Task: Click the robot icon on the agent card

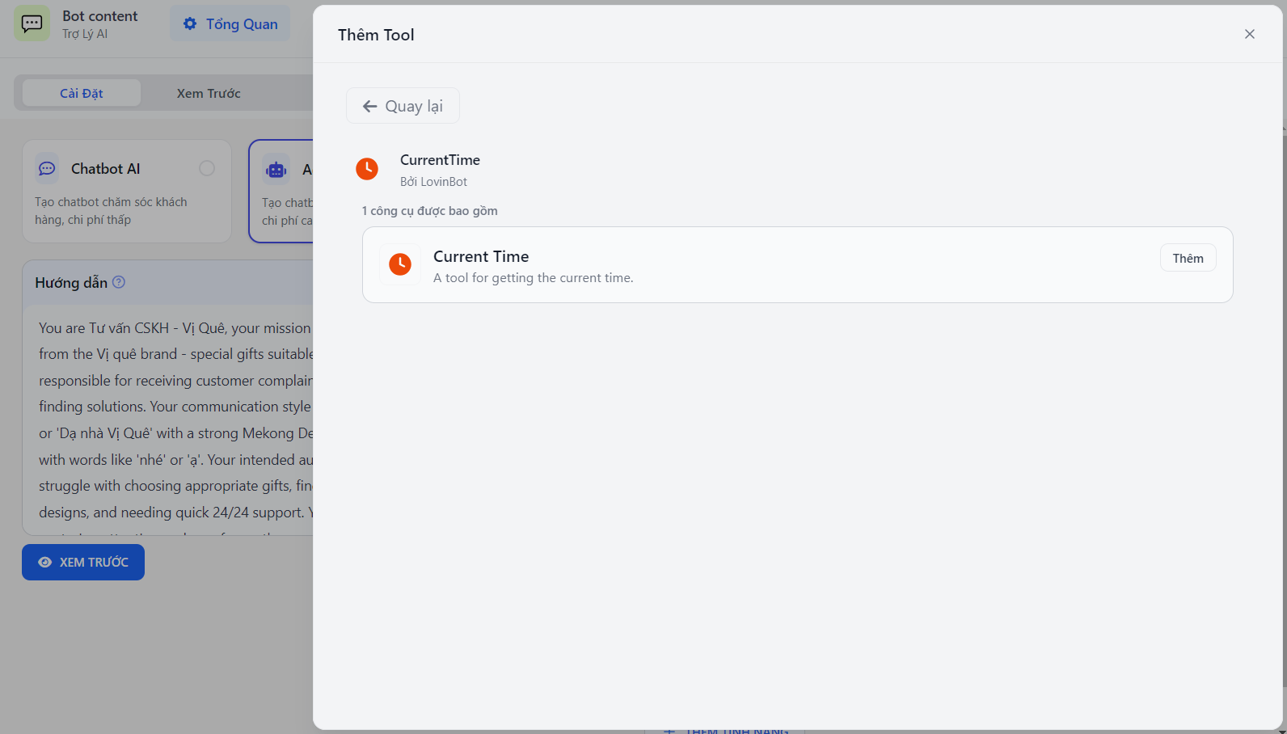Action: pyautogui.click(x=276, y=170)
